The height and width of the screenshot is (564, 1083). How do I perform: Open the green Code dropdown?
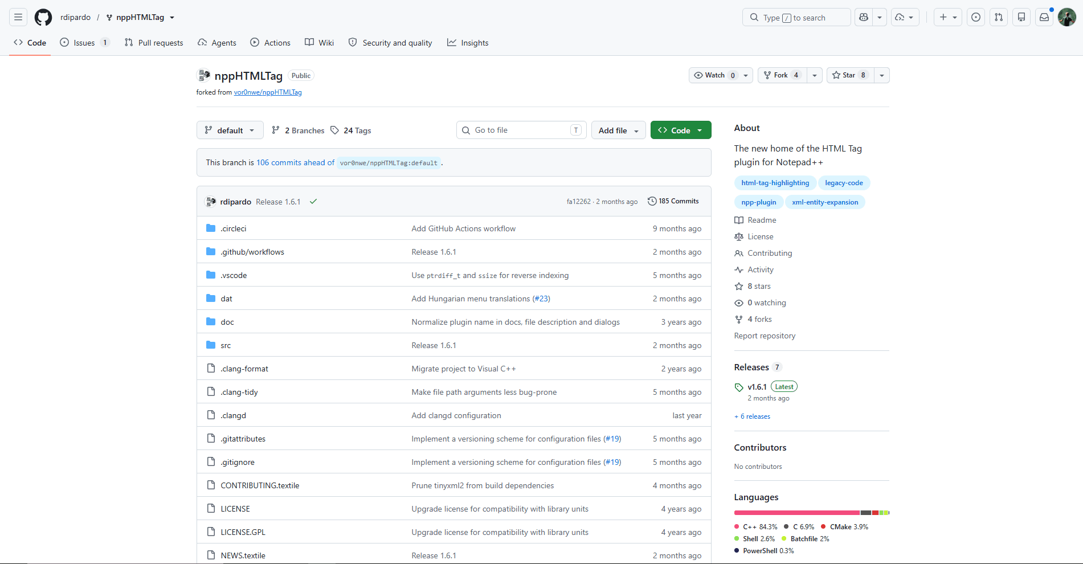681,130
